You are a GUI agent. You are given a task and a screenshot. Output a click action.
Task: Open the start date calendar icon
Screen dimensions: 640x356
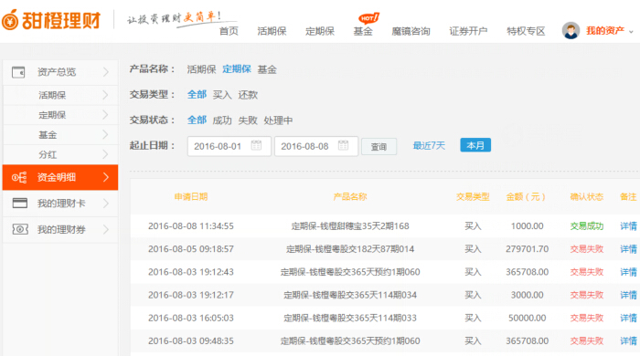(x=256, y=145)
